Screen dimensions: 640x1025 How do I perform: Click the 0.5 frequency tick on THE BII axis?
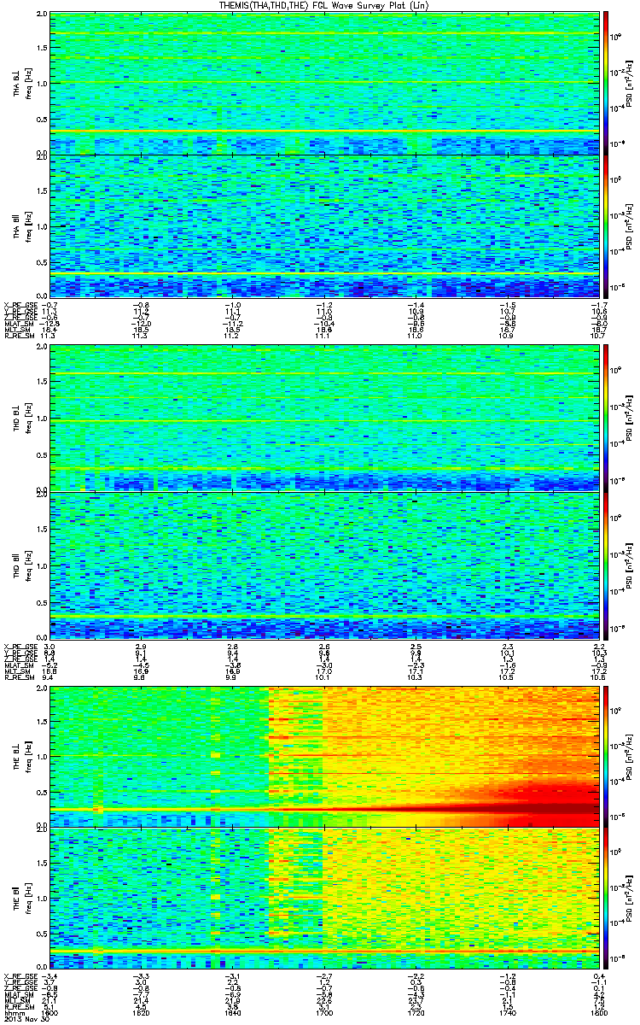click(42, 935)
